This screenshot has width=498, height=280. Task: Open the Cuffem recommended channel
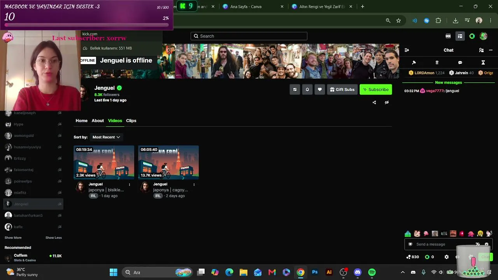coord(33,257)
